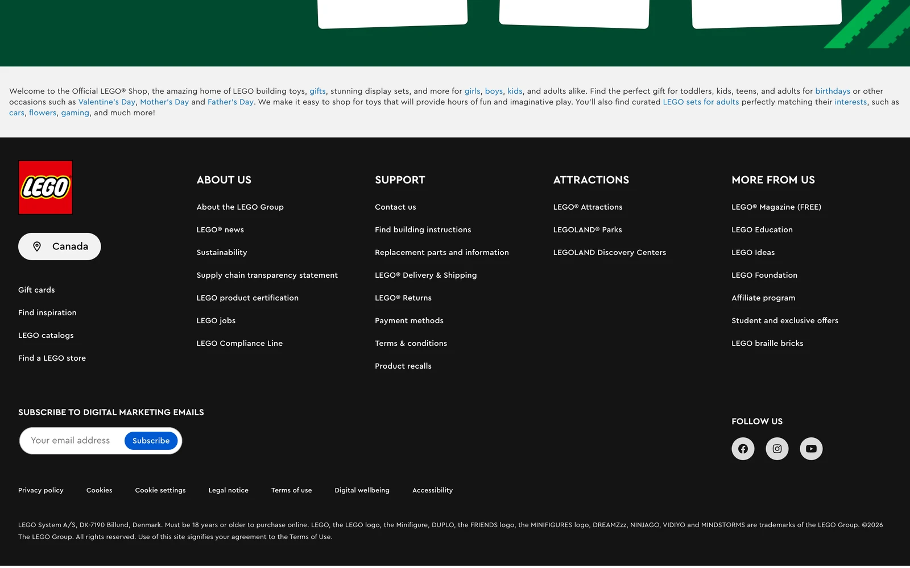Change region using the Canada button
Image resolution: width=910 pixels, height=568 pixels.
click(x=60, y=247)
